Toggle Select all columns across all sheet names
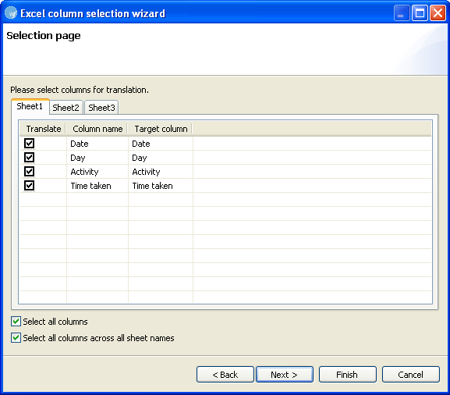This screenshot has width=450, height=395. pyautogui.click(x=16, y=338)
